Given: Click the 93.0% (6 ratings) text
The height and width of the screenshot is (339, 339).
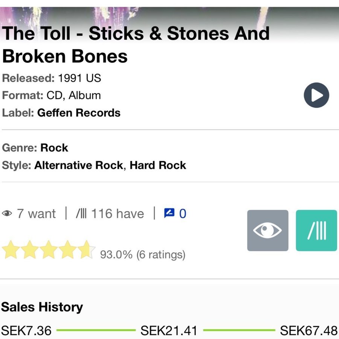Looking at the screenshot, I should (x=142, y=255).
